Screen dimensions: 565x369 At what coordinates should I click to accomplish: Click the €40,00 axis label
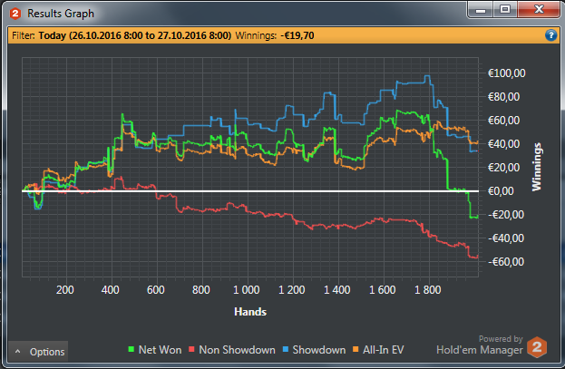pyautogui.click(x=503, y=144)
